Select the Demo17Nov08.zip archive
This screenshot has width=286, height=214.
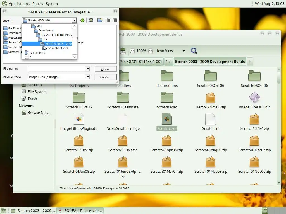coord(211,100)
